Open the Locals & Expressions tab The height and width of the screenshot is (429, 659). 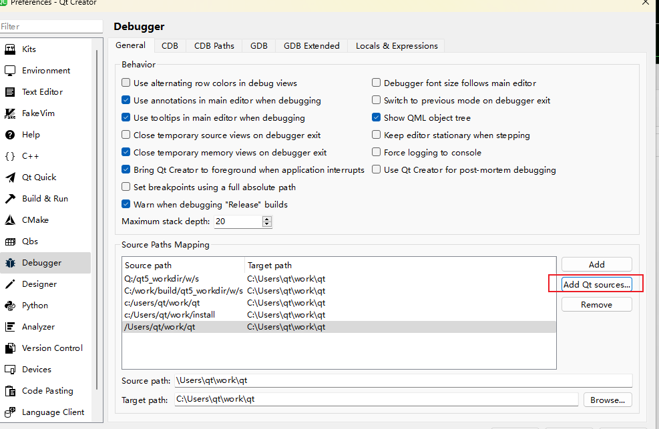coord(397,46)
